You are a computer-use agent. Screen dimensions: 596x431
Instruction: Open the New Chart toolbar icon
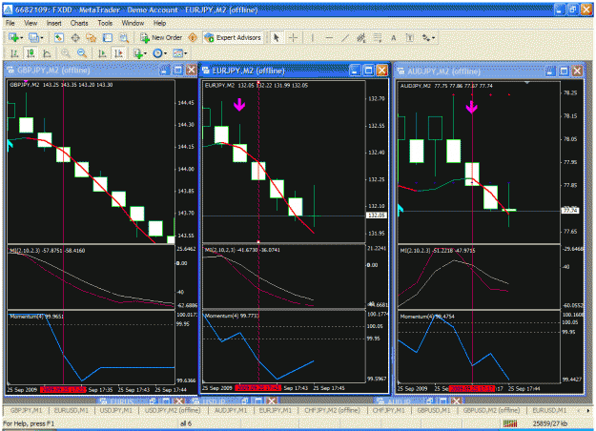(13, 37)
